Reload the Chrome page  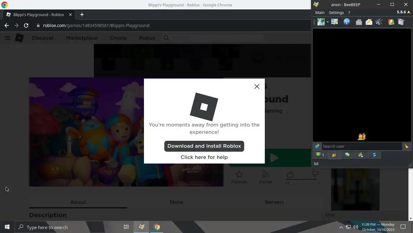pyautogui.click(x=26, y=25)
